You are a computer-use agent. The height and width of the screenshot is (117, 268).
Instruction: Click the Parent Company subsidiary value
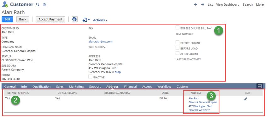tap(13, 70)
